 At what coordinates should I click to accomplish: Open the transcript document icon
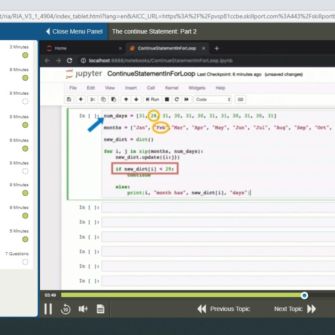click(100, 309)
